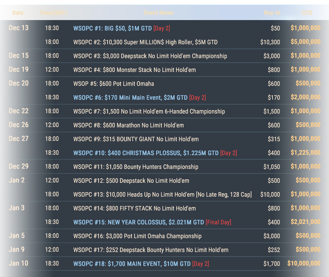Click the $315 buy-in value
Viewport: 329px width, 277px height.
coord(274,139)
